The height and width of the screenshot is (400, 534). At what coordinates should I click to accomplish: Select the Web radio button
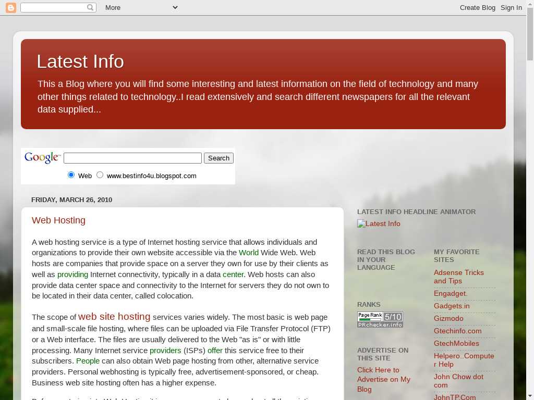pos(71,175)
